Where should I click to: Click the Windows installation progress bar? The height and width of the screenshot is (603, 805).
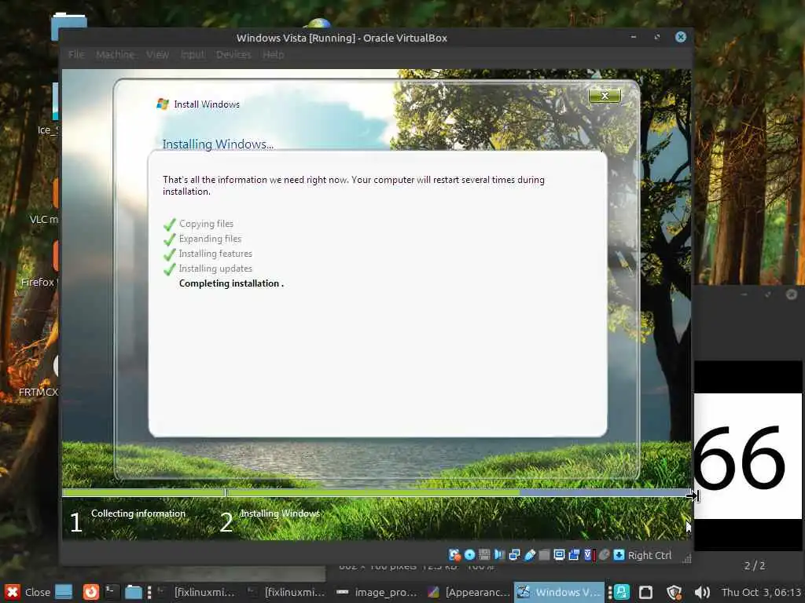click(377, 493)
